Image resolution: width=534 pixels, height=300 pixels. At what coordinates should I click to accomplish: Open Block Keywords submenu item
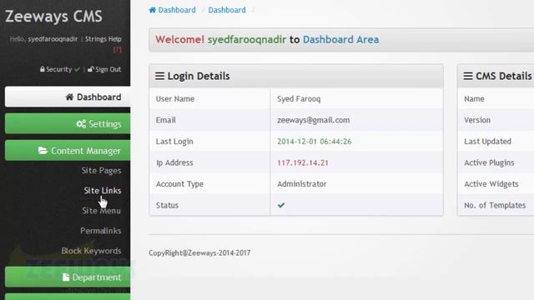[x=91, y=251]
